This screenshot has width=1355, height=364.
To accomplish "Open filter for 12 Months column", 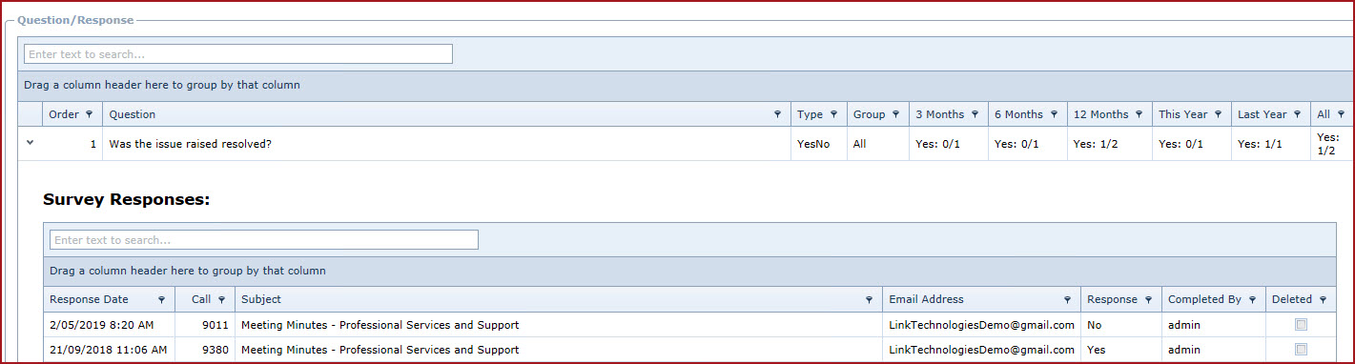I will [1139, 114].
